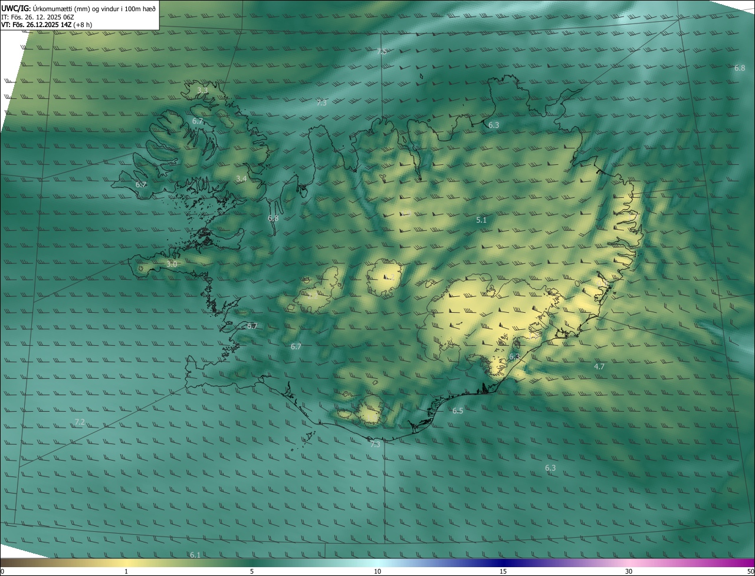
Task: Click the 3.3 value label on the map
Action: pyautogui.click(x=202, y=90)
